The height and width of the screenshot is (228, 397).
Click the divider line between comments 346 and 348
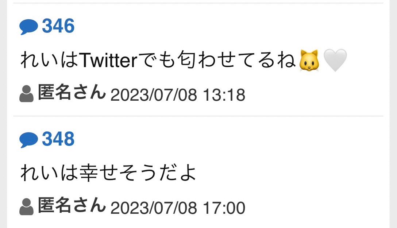click(198, 116)
